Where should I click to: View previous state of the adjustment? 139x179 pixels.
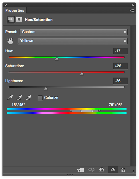pos(91,170)
